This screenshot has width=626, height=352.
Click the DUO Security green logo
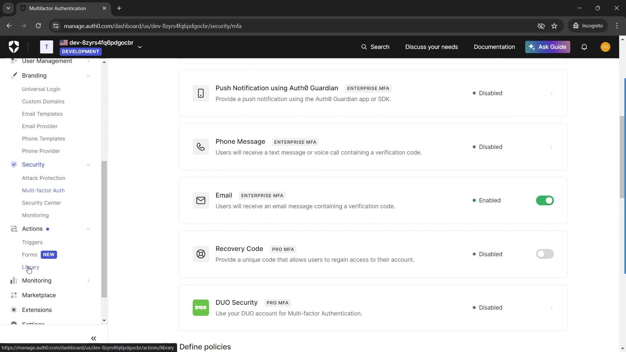tap(201, 308)
